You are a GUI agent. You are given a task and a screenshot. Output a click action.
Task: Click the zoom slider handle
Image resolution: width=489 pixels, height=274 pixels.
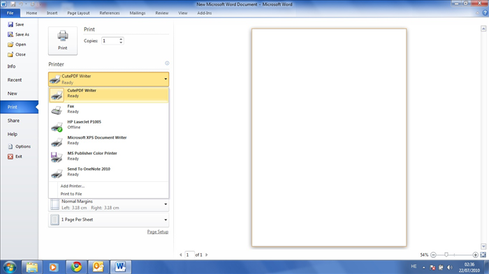click(446, 254)
